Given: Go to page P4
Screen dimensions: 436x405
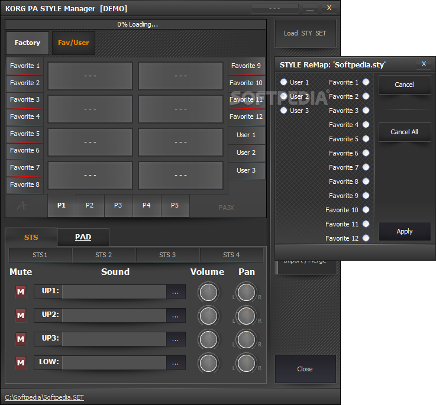Looking at the screenshot, I should pyautogui.click(x=147, y=205).
